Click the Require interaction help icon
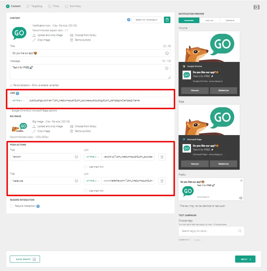This screenshot has height=271, width=267. 38,206
